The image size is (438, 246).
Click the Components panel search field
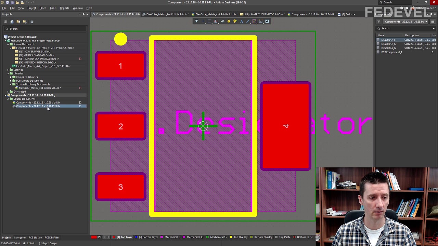tap(406, 28)
